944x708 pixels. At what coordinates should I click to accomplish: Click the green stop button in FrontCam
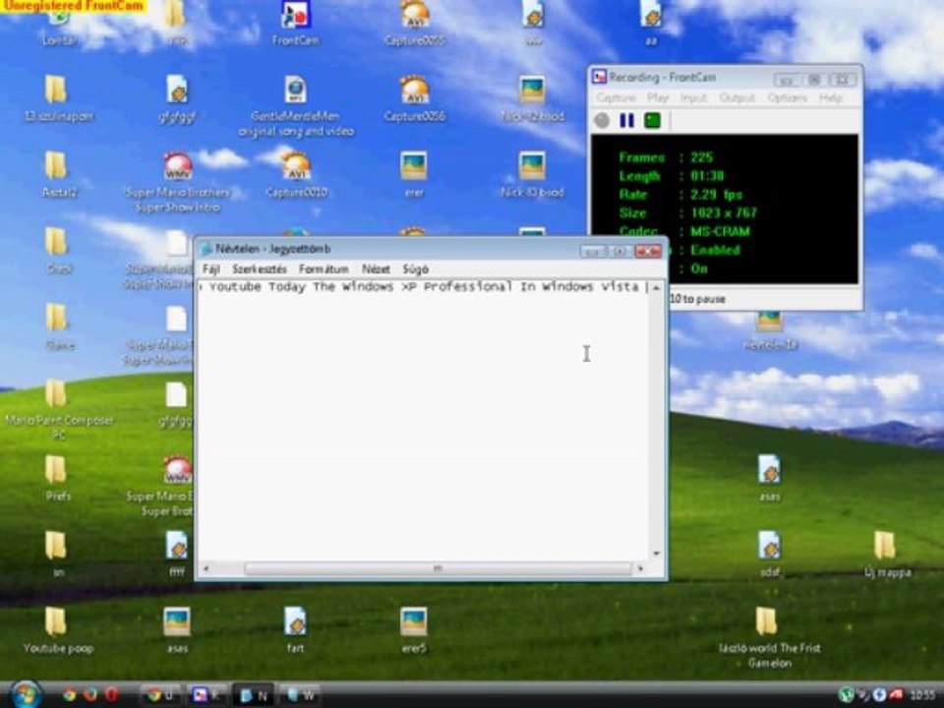click(x=652, y=120)
